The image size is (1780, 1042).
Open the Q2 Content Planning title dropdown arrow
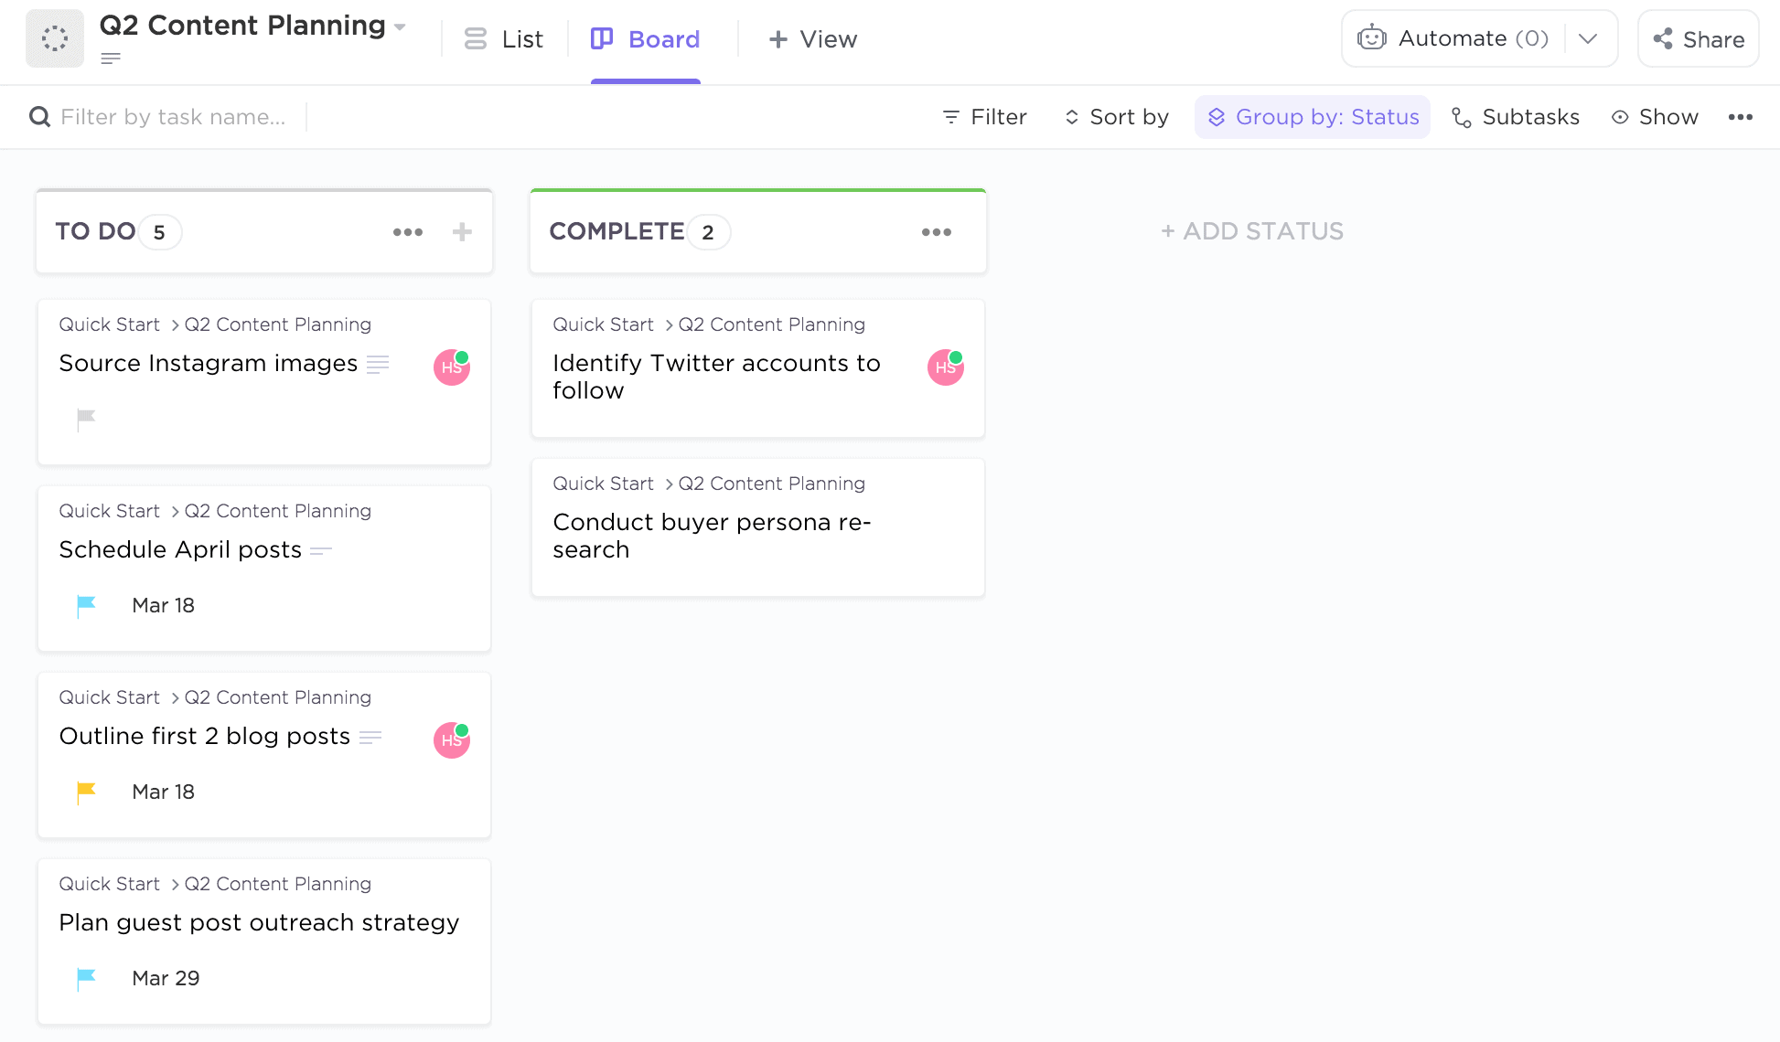(400, 27)
